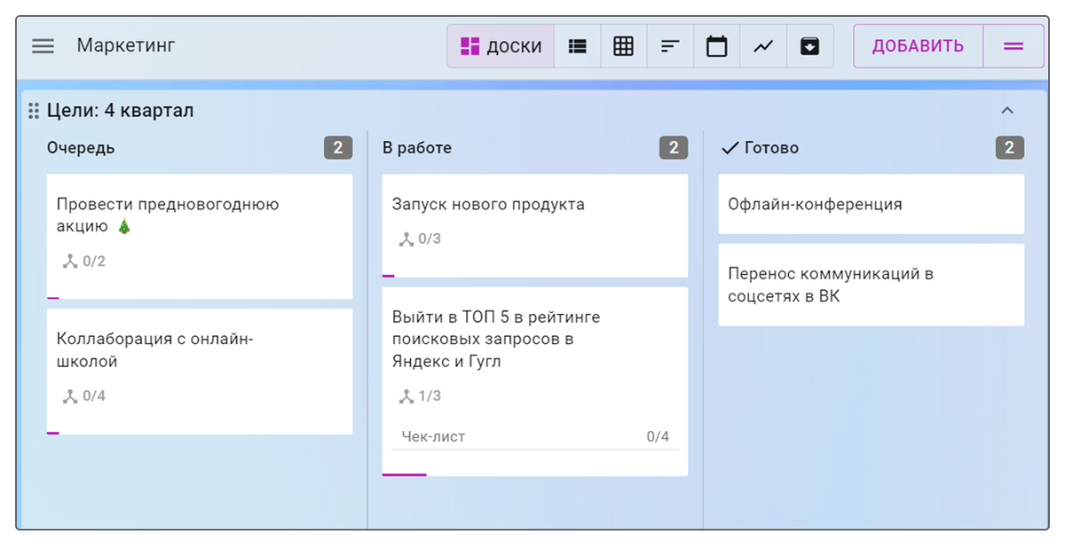Click the Очередь column count badge
The height and width of the screenshot is (548, 1065).
[338, 148]
